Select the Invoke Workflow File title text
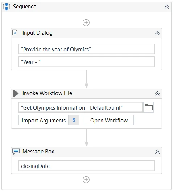The image size is (173, 192). point(47,93)
